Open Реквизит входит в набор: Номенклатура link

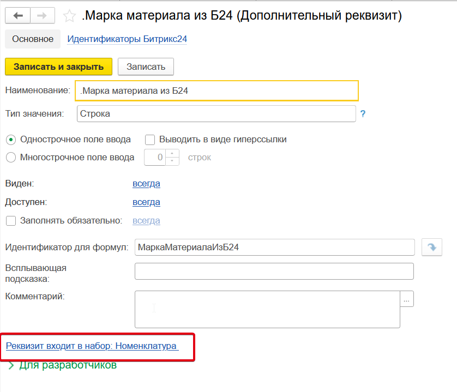pyautogui.click(x=92, y=346)
